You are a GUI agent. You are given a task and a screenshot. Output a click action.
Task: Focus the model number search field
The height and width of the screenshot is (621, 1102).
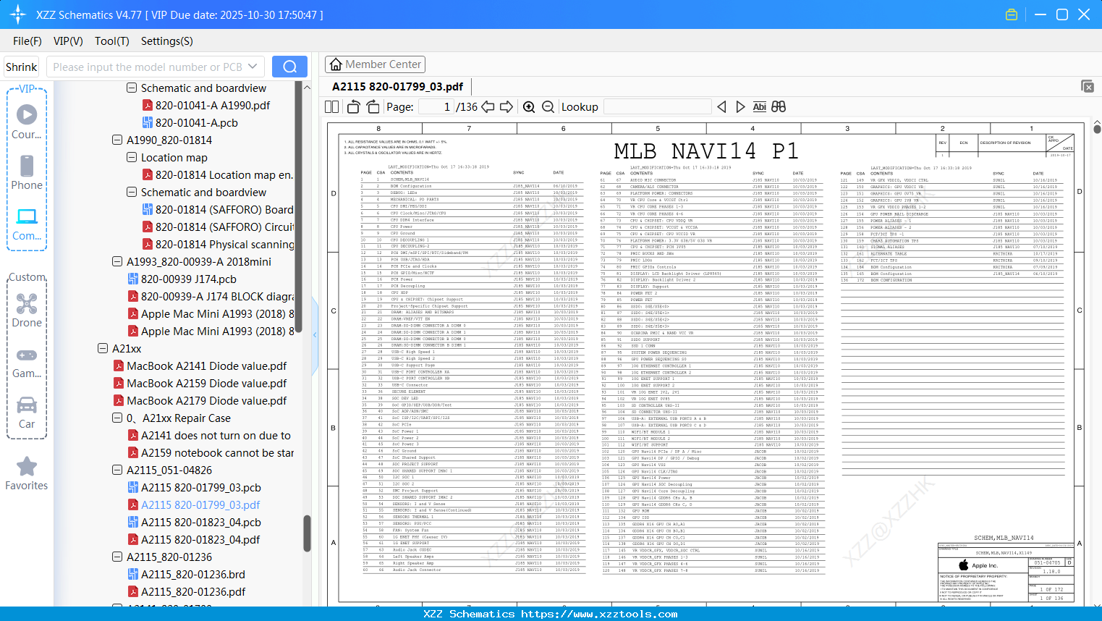[x=147, y=67]
